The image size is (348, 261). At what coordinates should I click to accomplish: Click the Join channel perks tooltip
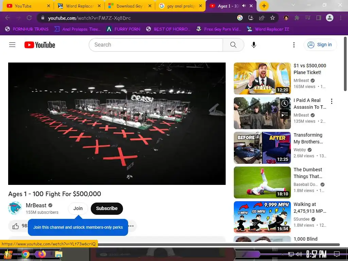click(x=78, y=227)
